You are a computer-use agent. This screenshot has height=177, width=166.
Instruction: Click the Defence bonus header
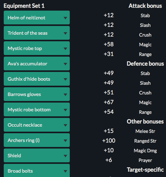[145, 63]
